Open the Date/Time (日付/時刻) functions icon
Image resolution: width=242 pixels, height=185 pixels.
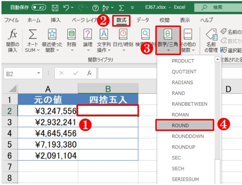point(123,35)
